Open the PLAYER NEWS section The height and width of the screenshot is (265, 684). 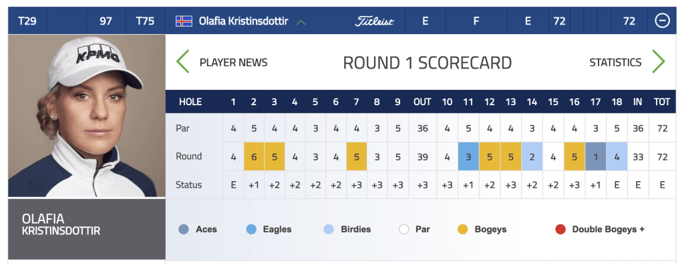pyautogui.click(x=233, y=63)
